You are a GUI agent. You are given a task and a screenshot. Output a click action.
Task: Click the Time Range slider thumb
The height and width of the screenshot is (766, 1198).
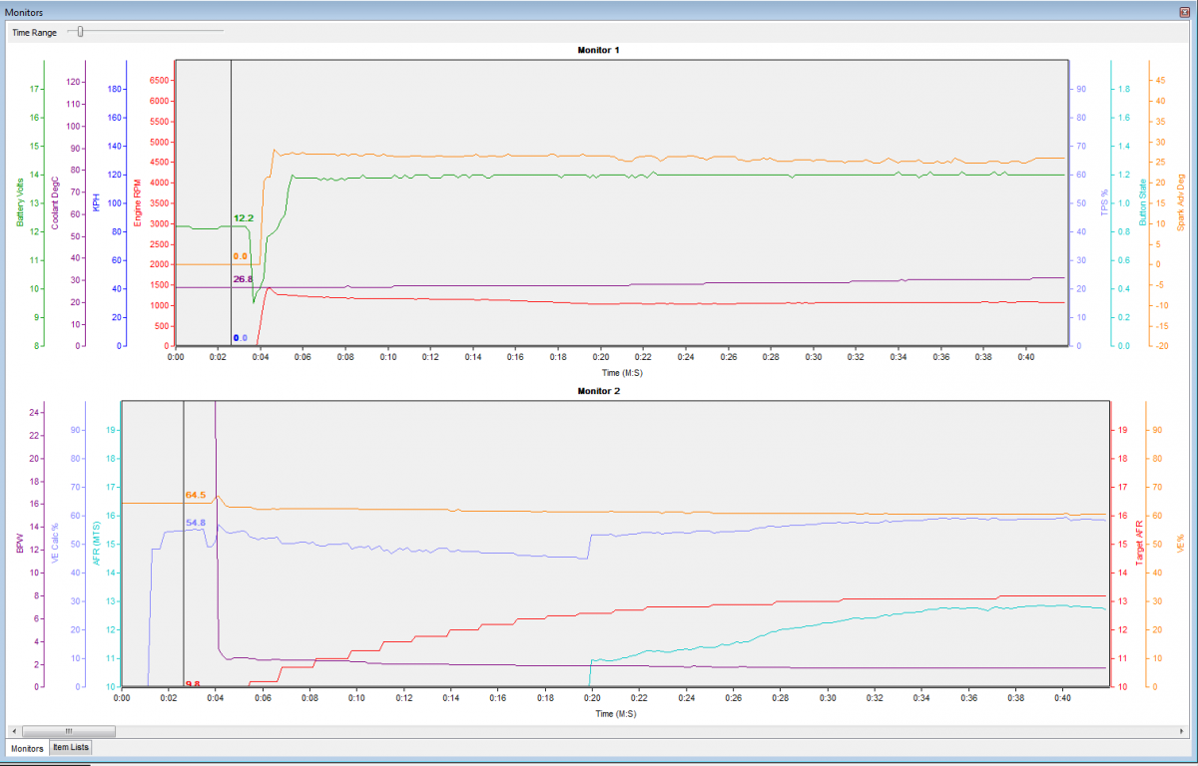(x=80, y=31)
